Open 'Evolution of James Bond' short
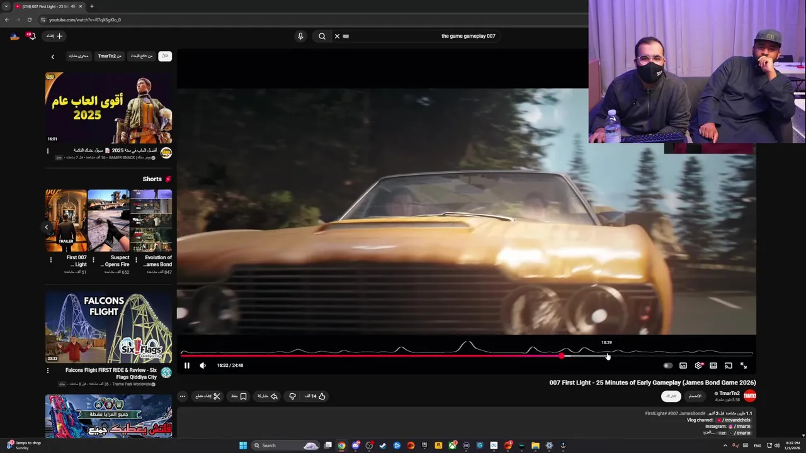The width and height of the screenshot is (806, 453). 151,220
